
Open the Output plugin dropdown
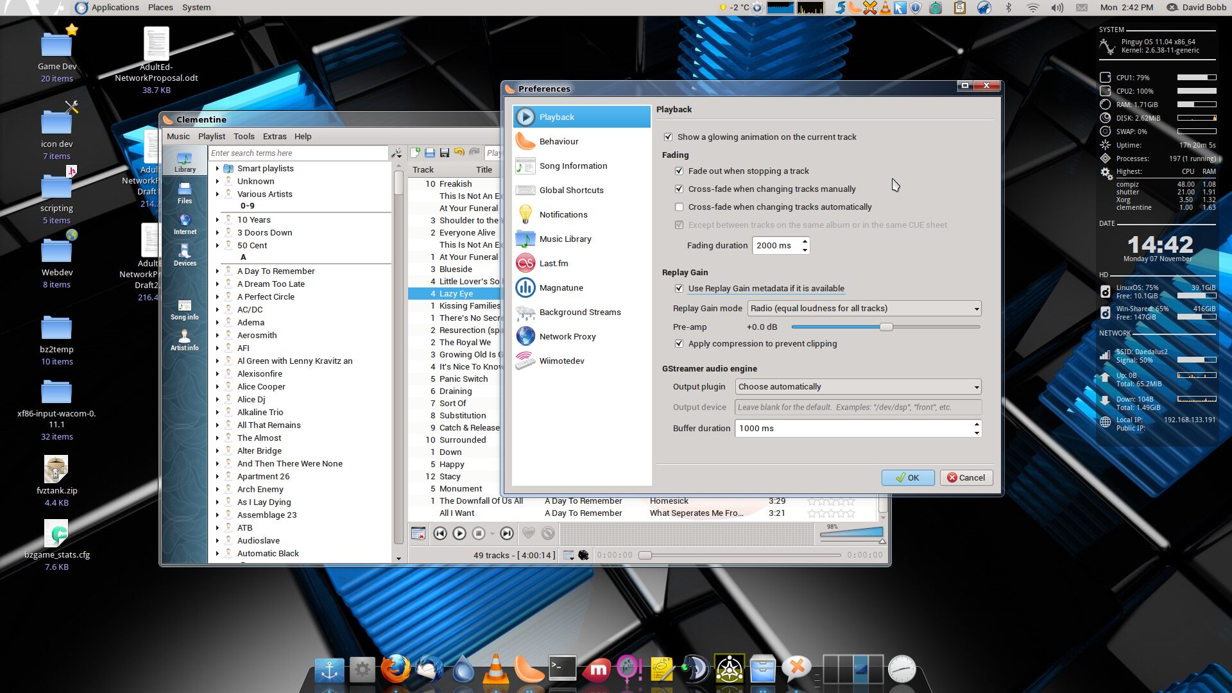pos(859,387)
